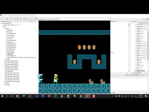Select the sounds package in tree
Screen dimensions: 149x112
click(7, 85)
